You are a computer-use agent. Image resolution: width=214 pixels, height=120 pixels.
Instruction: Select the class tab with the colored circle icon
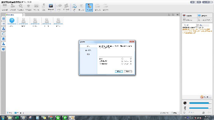14,15
